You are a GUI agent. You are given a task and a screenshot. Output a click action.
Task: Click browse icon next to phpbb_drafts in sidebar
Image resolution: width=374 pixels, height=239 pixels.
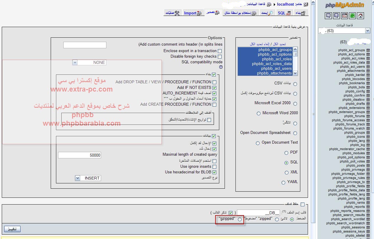pos(368,104)
